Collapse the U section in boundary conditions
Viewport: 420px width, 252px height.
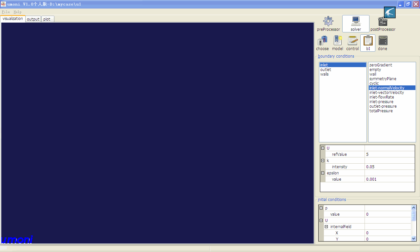pos(323,148)
